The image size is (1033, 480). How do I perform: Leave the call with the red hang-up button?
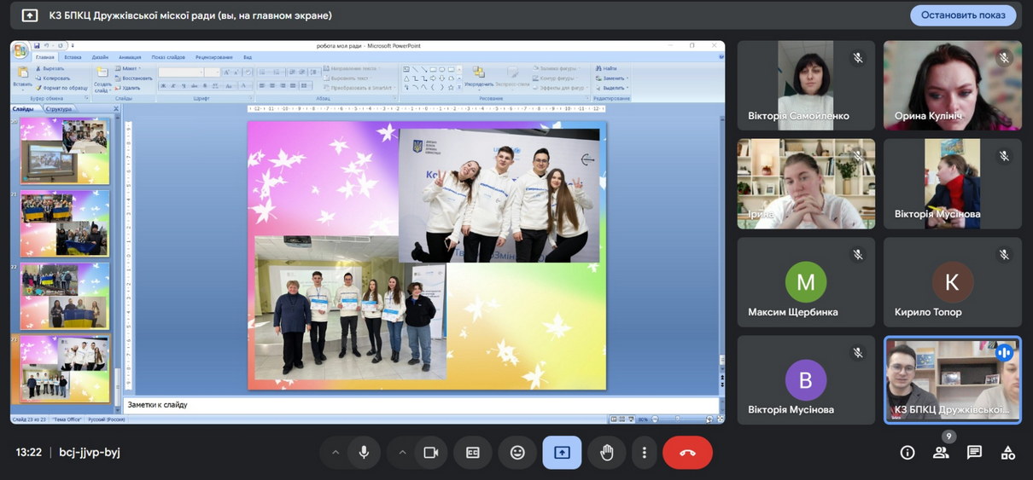(687, 453)
